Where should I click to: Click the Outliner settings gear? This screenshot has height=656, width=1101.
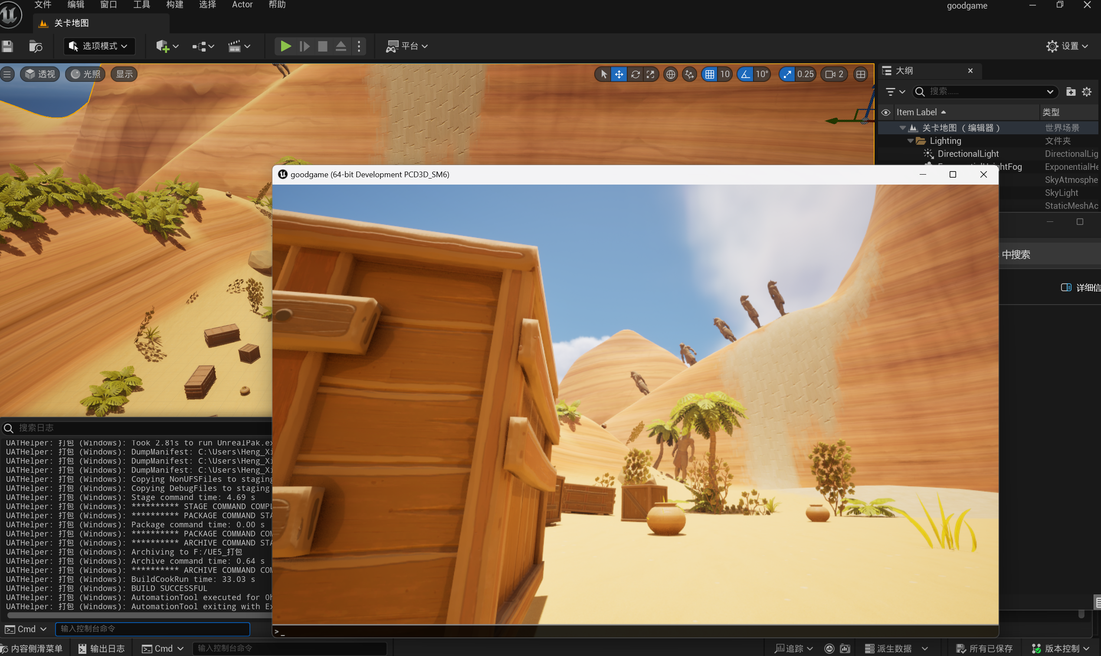1087,91
